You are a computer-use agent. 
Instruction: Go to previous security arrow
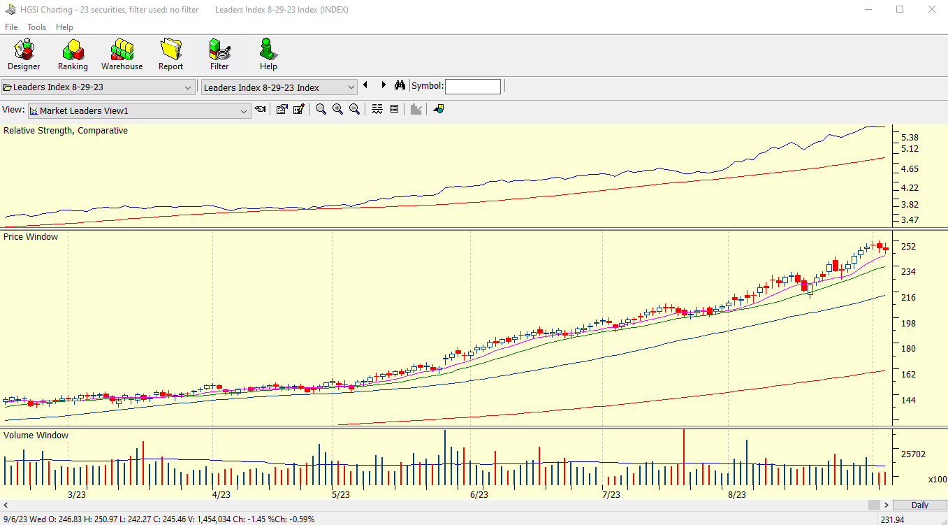[x=365, y=85]
